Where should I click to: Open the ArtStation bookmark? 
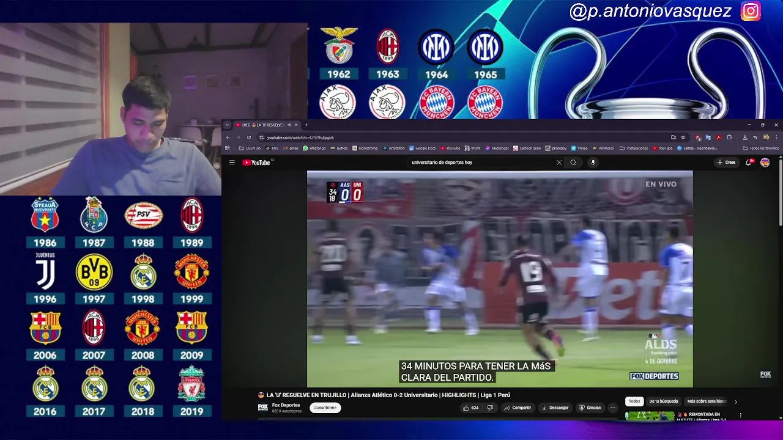point(393,148)
